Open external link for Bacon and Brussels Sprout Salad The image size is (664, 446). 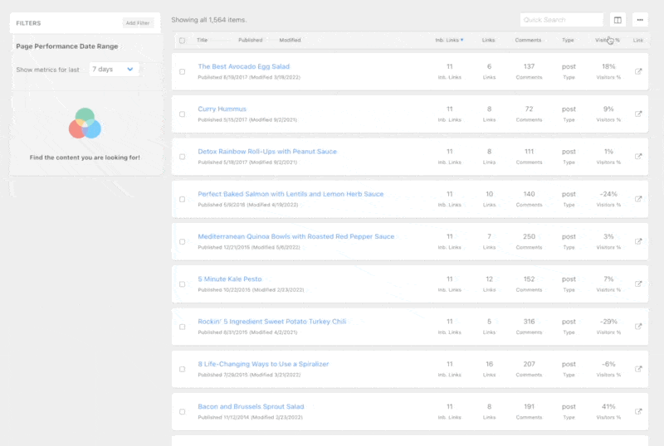pos(638,412)
